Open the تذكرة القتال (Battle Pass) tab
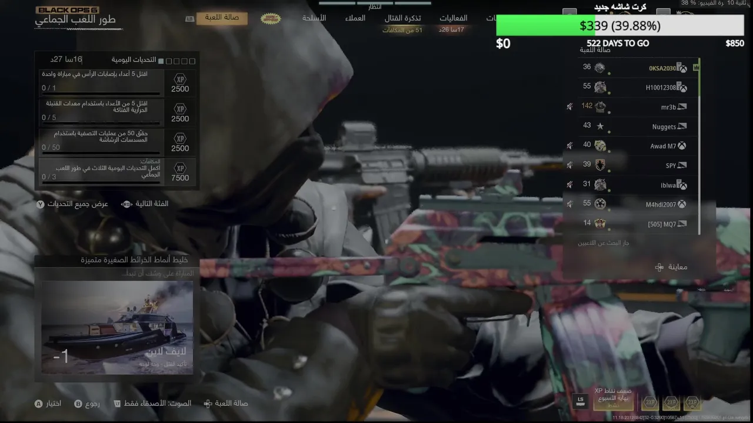753x423 pixels. coord(402,18)
